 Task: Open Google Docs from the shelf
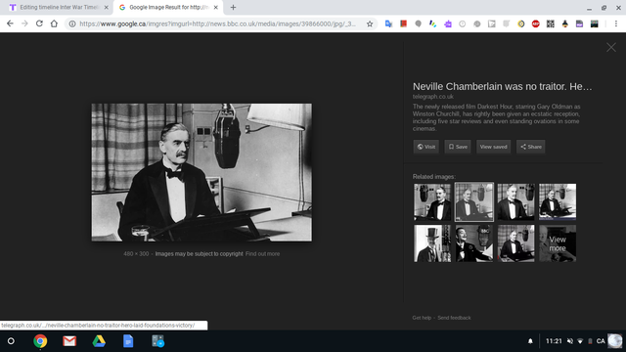[x=128, y=341]
